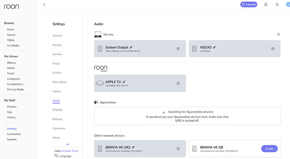This screenshot has height=159, width=290.
Task: Open Albums in My Library
Action: [x=11, y=63]
